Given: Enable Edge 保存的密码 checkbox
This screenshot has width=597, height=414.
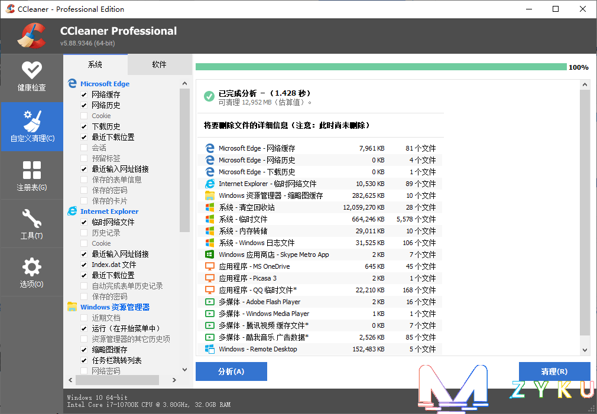Looking at the screenshot, I should click(84, 190).
